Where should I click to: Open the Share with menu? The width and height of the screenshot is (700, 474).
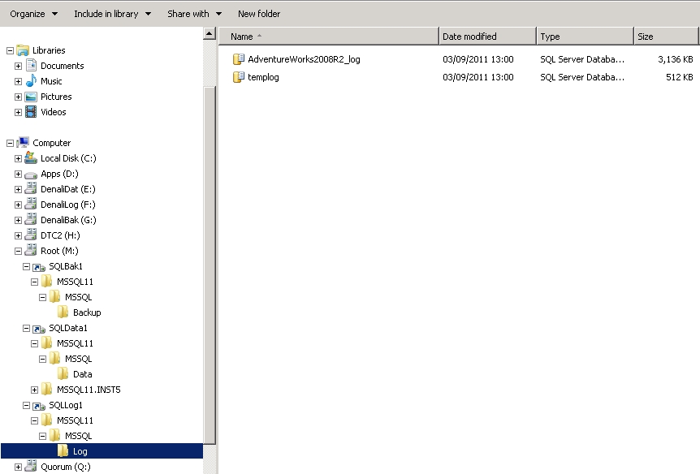coord(194,14)
